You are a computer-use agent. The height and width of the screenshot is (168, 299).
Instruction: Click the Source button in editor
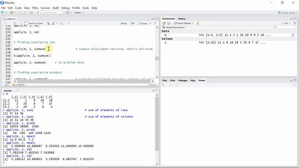pos(143,23)
